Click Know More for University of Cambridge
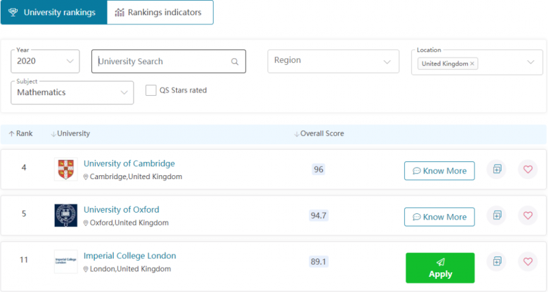The height and width of the screenshot is (292, 548). [439, 170]
